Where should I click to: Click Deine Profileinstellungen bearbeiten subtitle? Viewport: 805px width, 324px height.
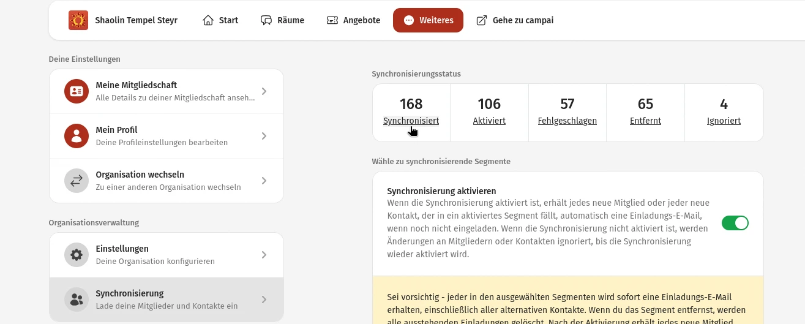pos(162,142)
